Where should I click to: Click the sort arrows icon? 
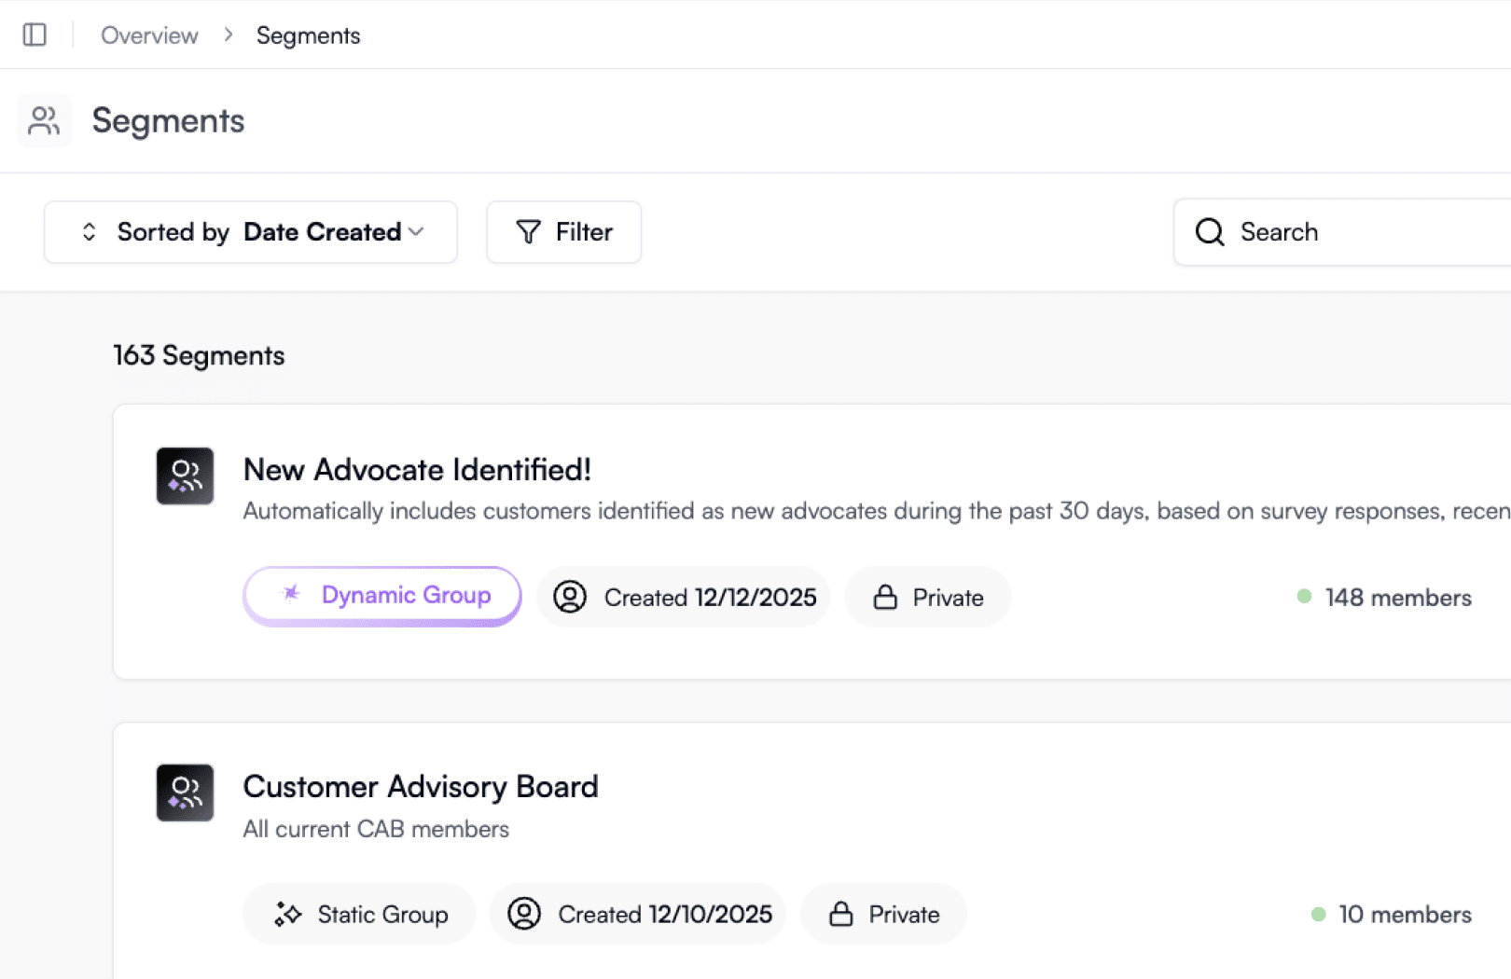pos(90,232)
